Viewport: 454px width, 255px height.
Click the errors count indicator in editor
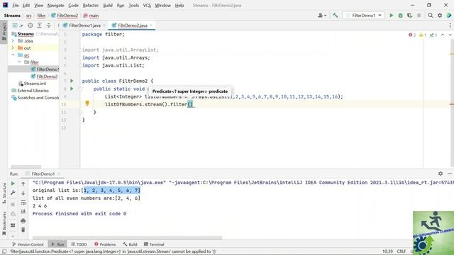pos(412,35)
